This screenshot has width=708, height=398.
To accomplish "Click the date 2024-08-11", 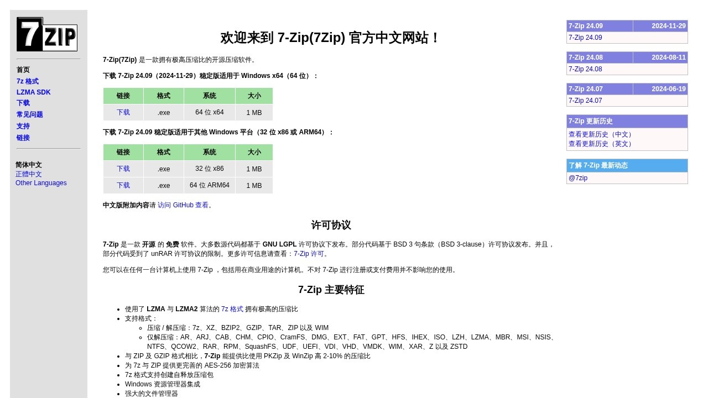I will pyautogui.click(x=669, y=57).
